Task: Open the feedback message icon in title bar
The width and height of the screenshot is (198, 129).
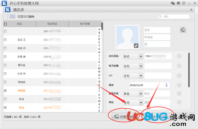Action: (x=184, y=3)
